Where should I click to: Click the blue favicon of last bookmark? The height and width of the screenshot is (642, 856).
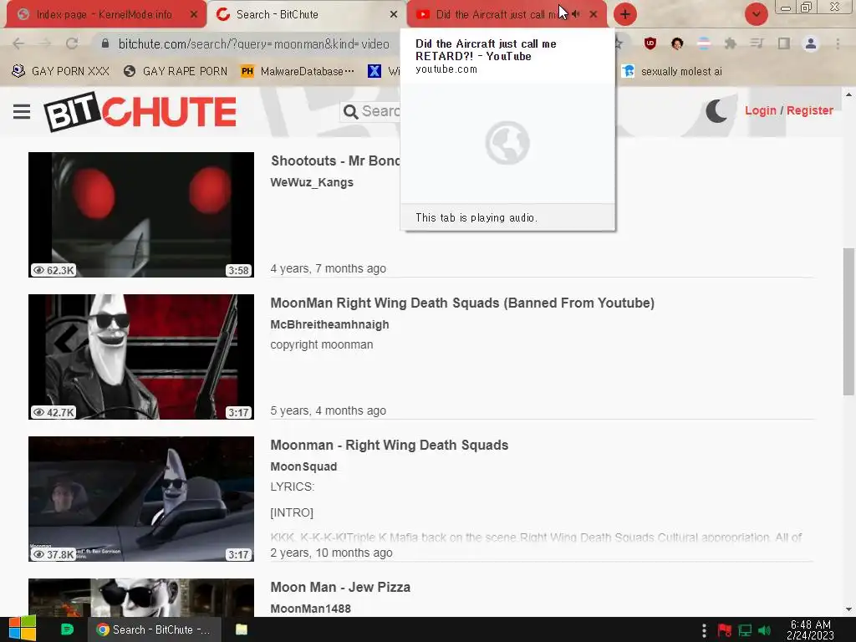(628, 71)
